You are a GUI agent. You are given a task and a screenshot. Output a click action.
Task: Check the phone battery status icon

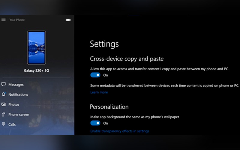pyautogui.click(x=68, y=20)
